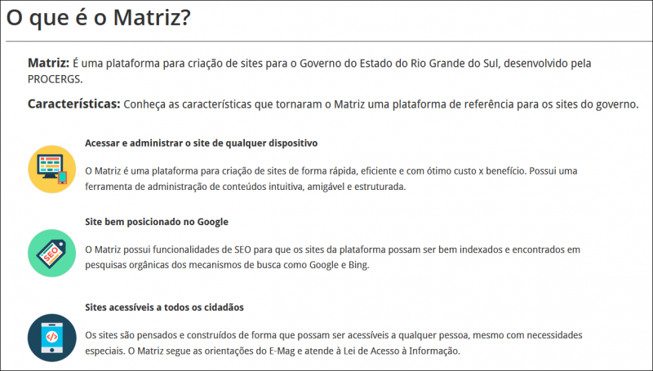The image size is (653, 371).
Task: Click 'Sites acessíveis a todos os cidadãos' heading
Action: pos(165,307)
